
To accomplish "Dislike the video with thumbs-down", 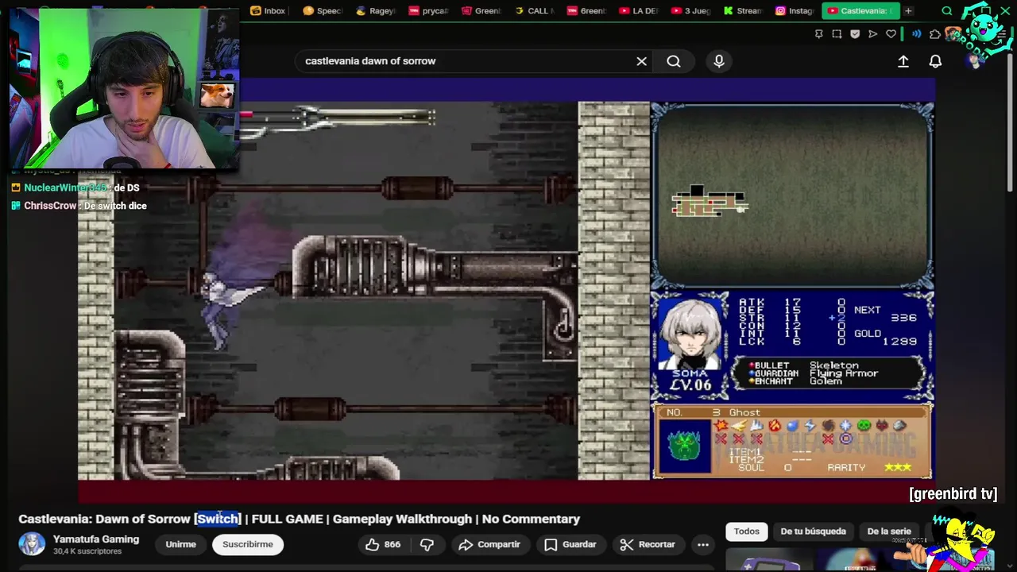I will pos(427,544).
